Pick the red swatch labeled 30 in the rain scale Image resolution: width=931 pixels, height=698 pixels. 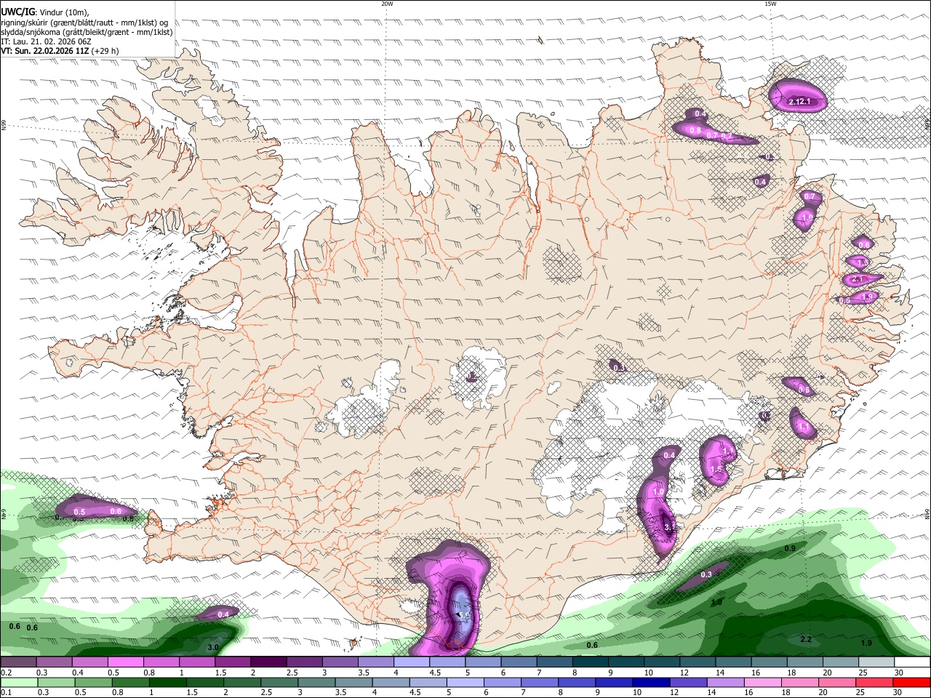[x=911, y=683]
